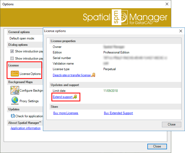The image size is (185, 153).
Task: Click the General options section header
Action: point(19,32)
